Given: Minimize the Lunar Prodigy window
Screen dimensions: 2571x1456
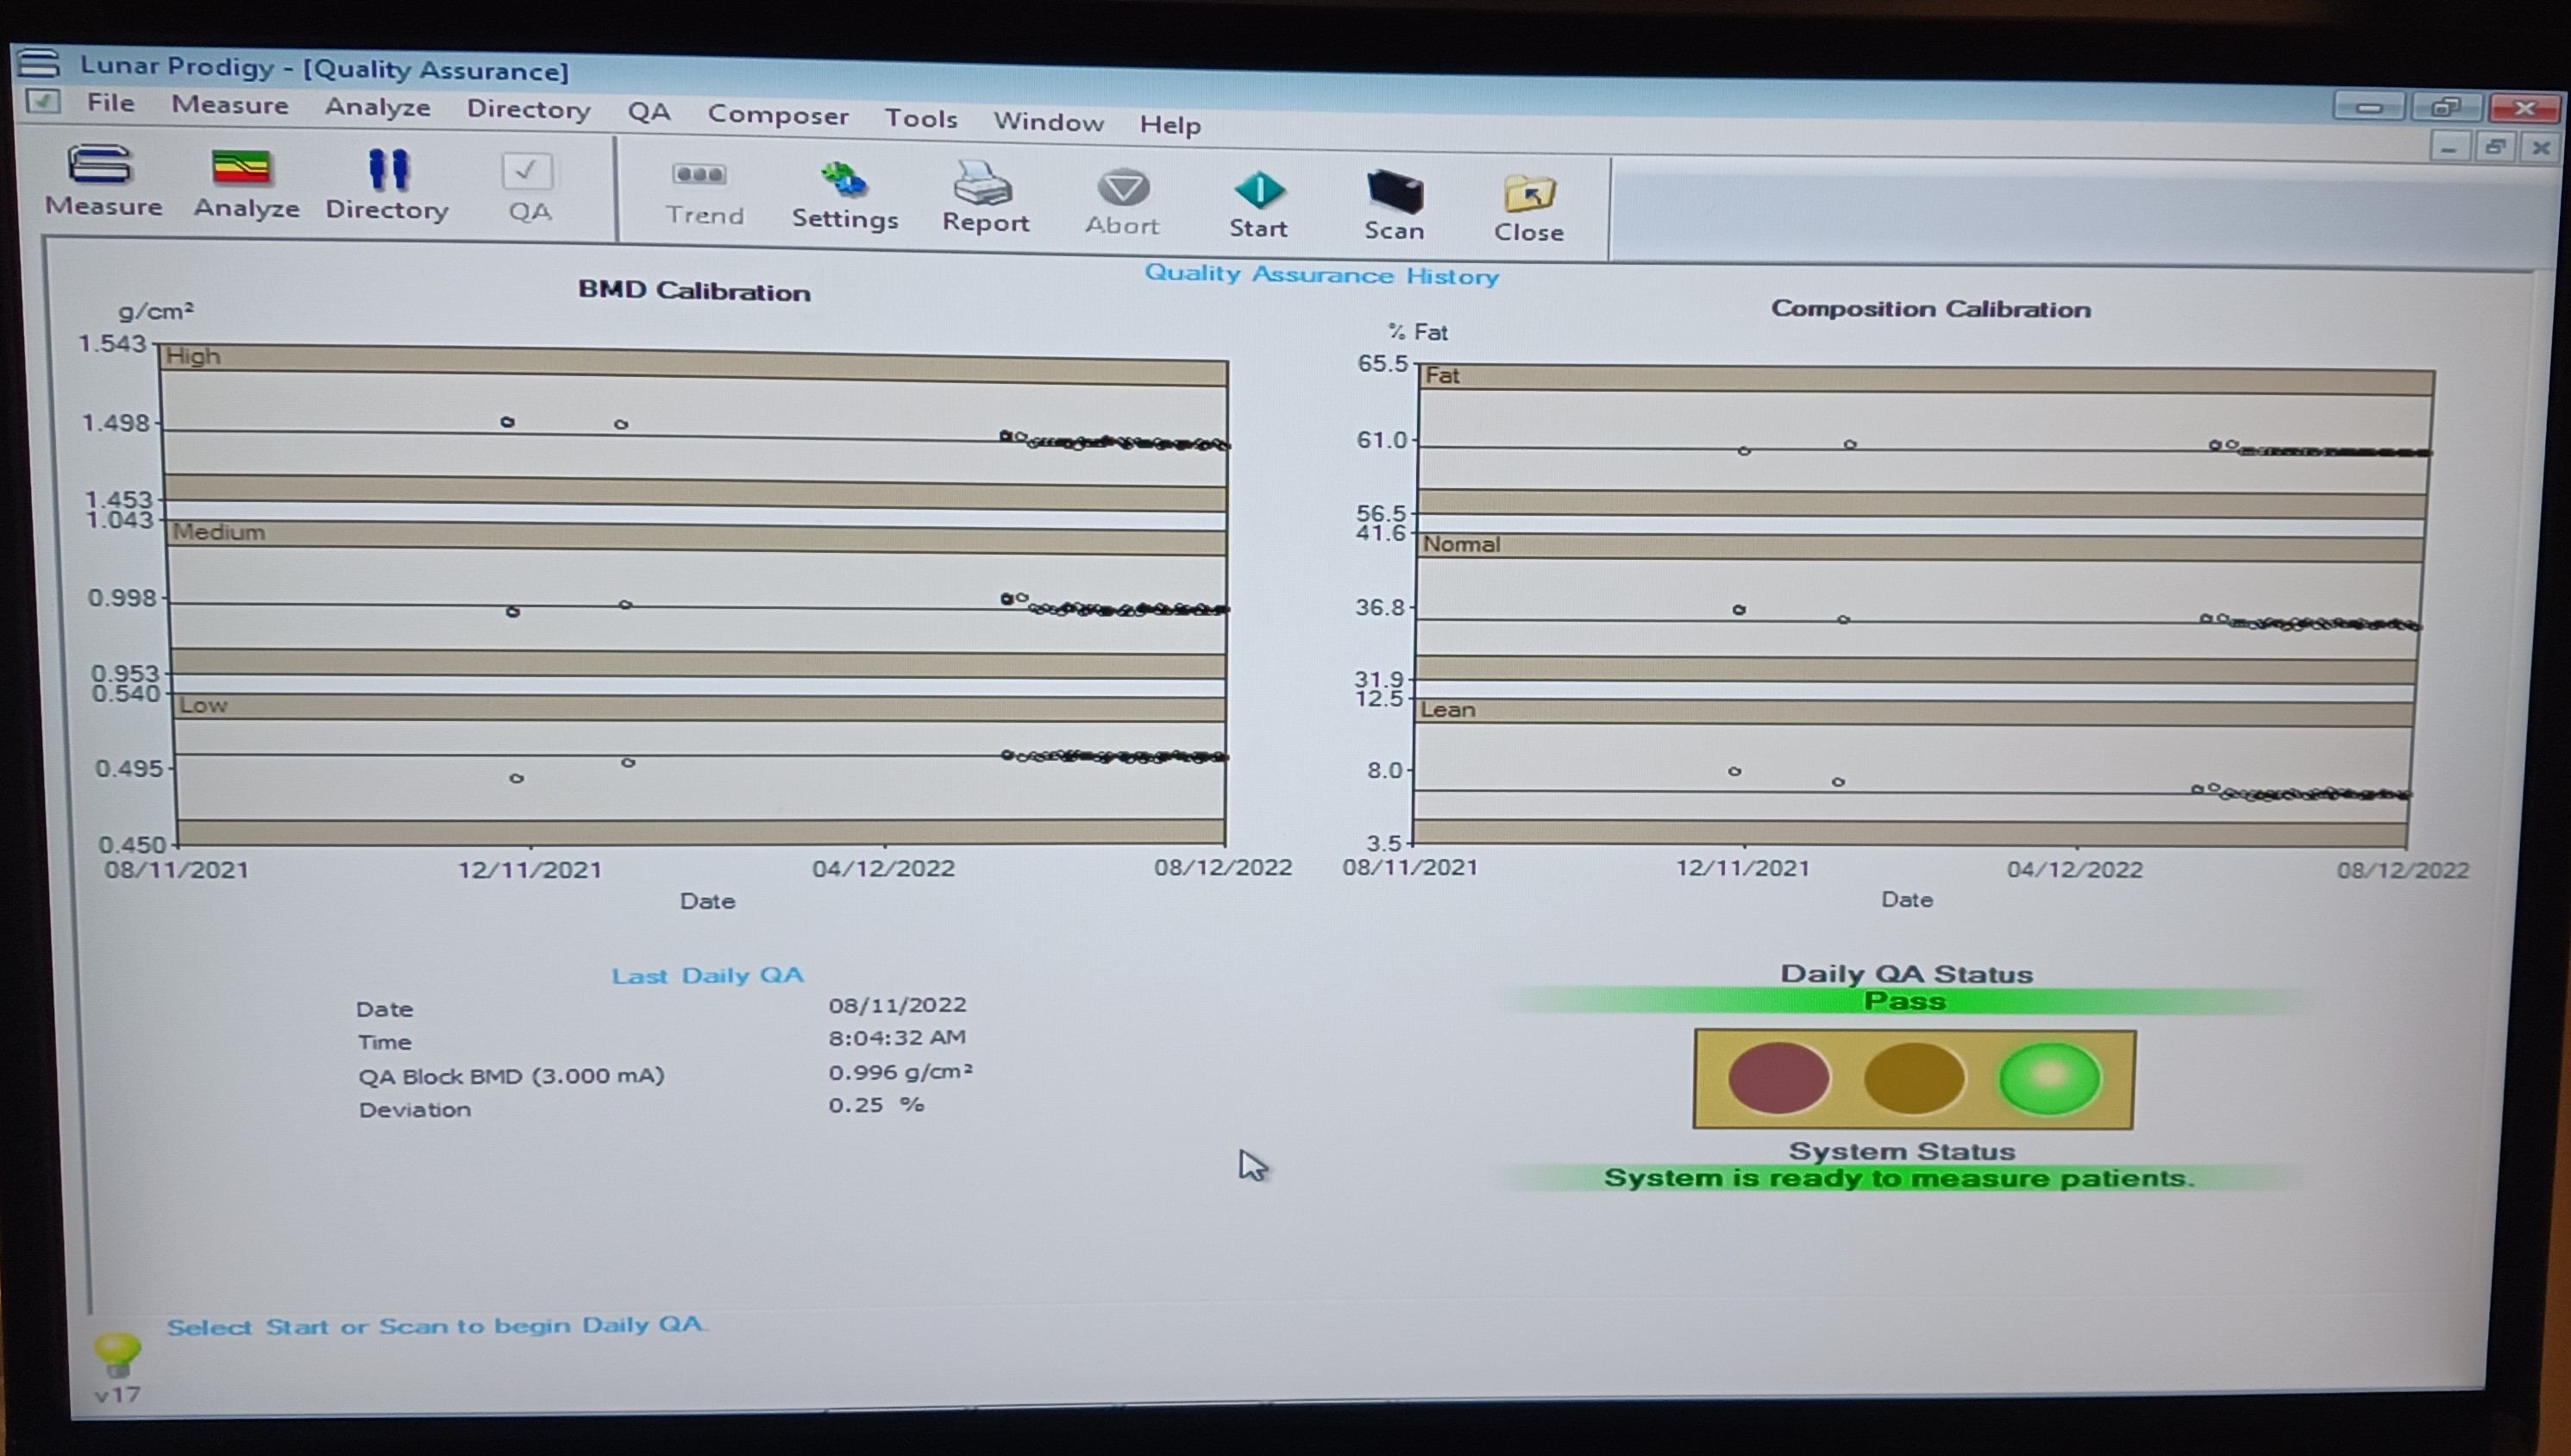Looking at the screenshot, I should click(2368, 107).
